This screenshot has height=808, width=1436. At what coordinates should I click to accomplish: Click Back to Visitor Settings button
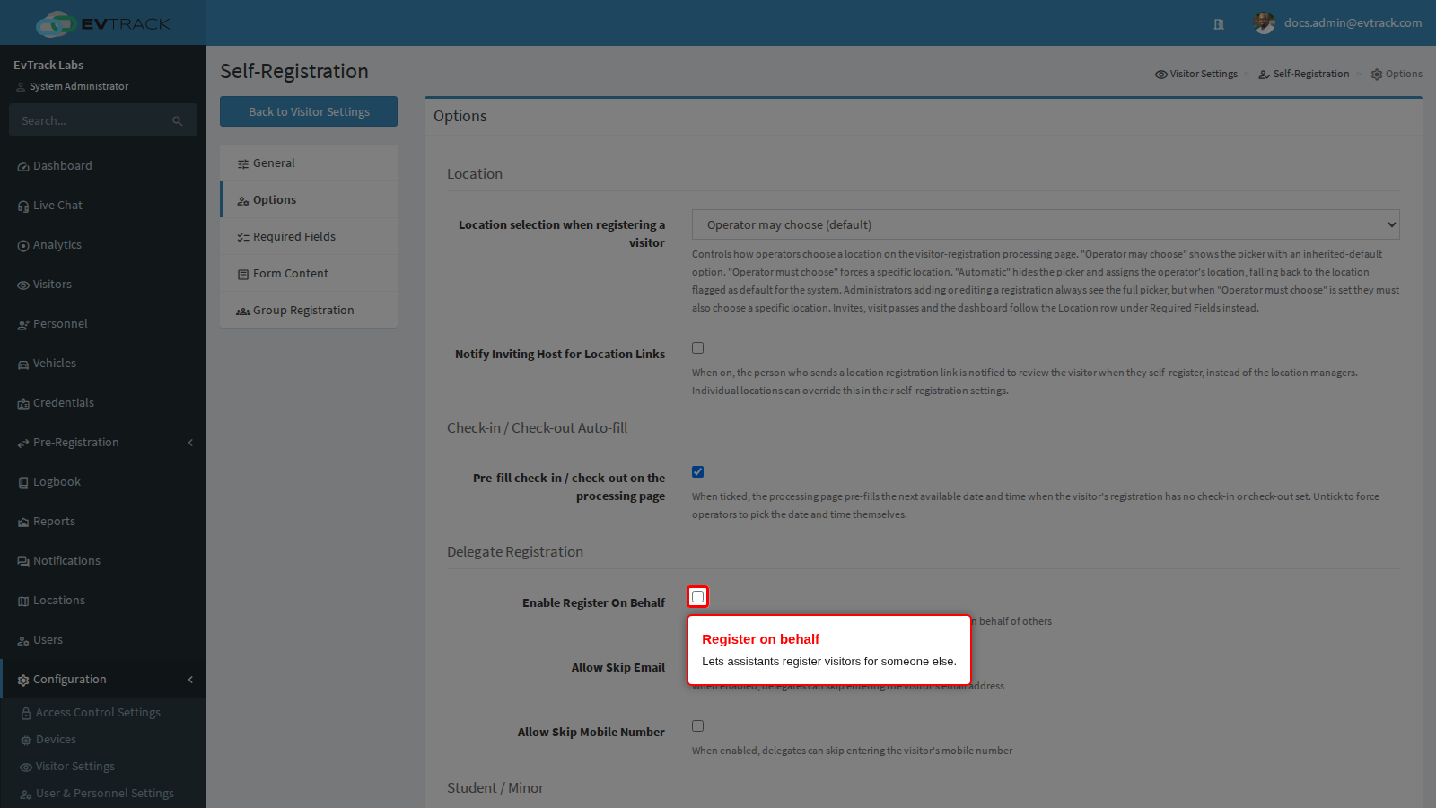[x=309, y=111]
